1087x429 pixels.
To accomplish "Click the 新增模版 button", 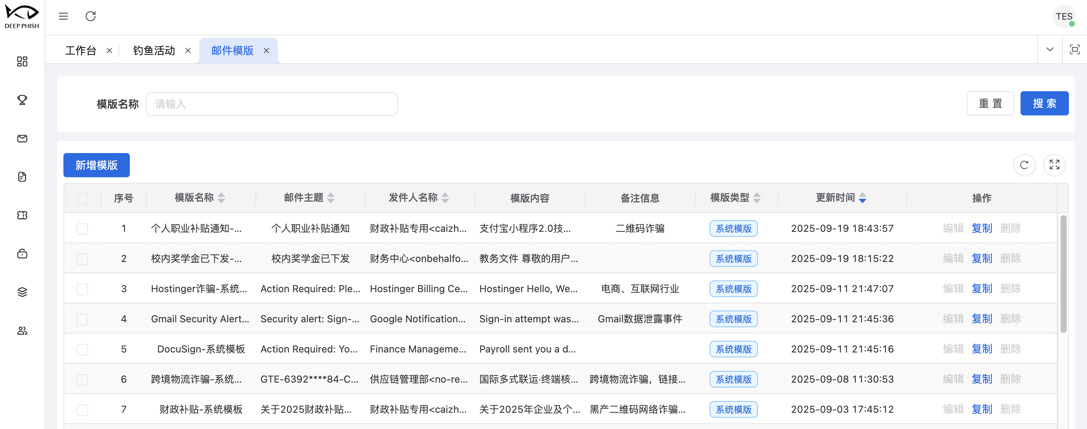I will click(96, 165).
